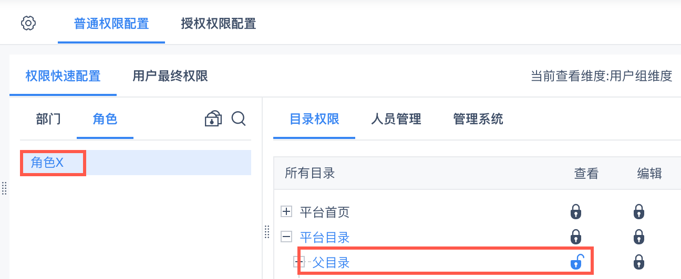Screen dimensions: 681x279
Task: Collapse the 平台目录 tree node
Action: point(286,237)
